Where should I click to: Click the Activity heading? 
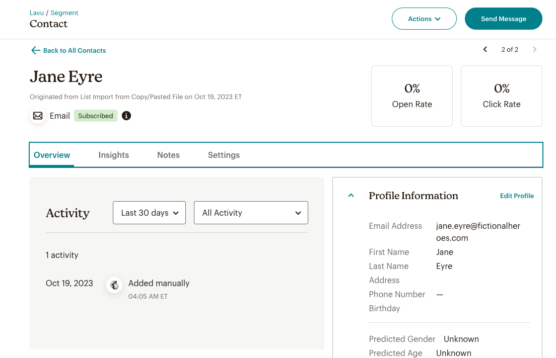coord(67,213)
